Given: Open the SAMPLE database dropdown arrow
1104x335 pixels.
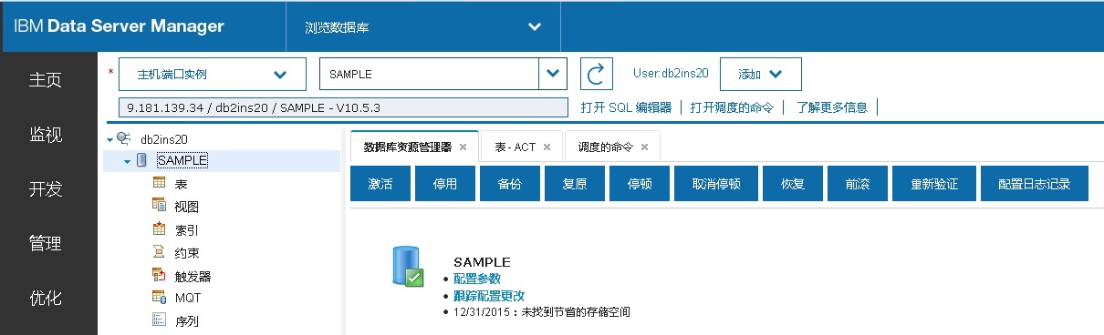Looking at the screenshot, I should click(553, 74).
